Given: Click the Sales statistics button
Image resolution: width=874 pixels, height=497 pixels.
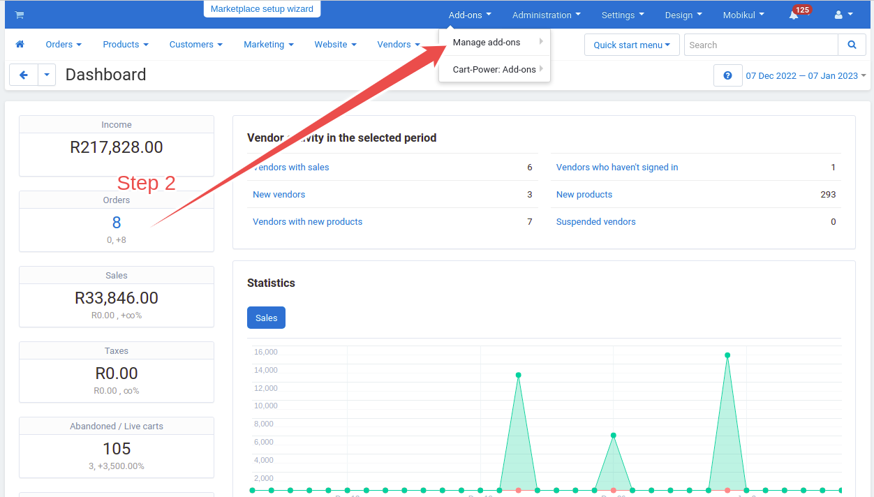Looking at the screenshot, I should point(266,318).
